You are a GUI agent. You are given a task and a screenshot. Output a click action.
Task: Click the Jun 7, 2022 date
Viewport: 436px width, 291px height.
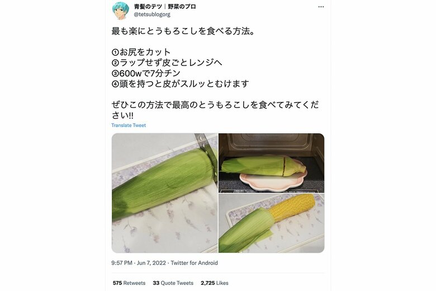click(x=151, y=263)
